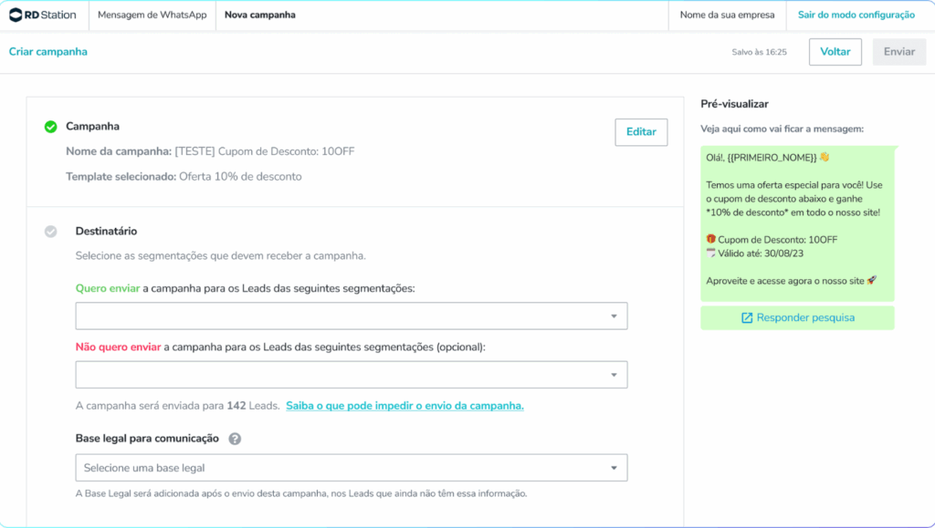
Task: Click the Editar campaign button
Action: 641,132
